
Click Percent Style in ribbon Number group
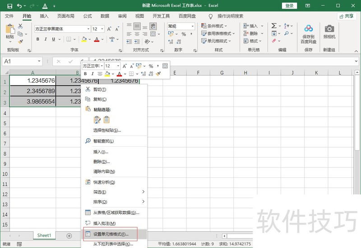(x=184, y=34)
